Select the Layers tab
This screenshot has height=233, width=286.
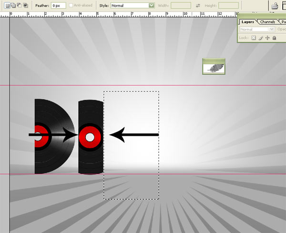(247, 22)
